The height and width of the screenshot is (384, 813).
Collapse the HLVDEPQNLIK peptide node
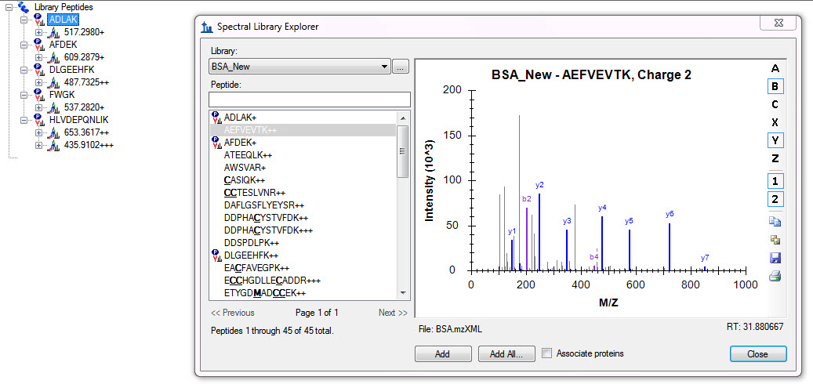(25, 120)
